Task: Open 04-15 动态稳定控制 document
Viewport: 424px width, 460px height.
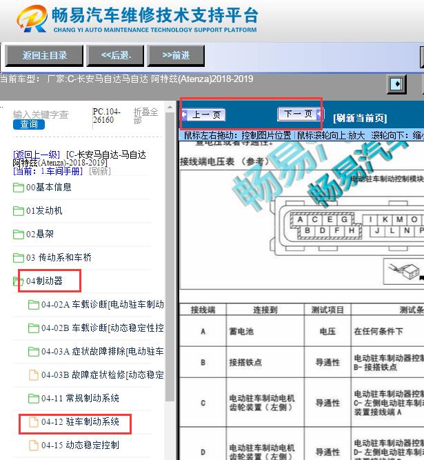Action: click(80, 446)
